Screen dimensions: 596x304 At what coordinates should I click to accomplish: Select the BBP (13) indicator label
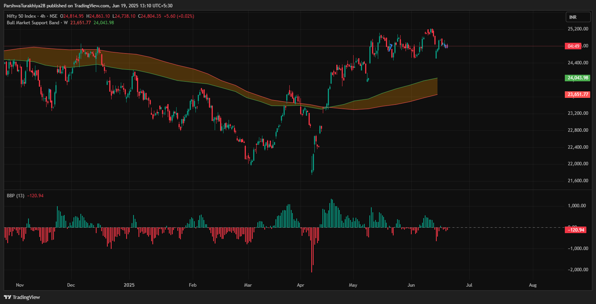pyautogui.click(x=15, y=196)
